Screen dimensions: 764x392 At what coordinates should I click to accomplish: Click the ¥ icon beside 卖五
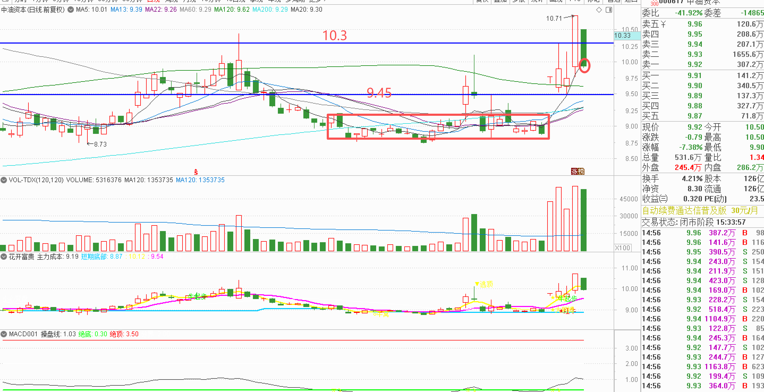click(x=663, y=24)
